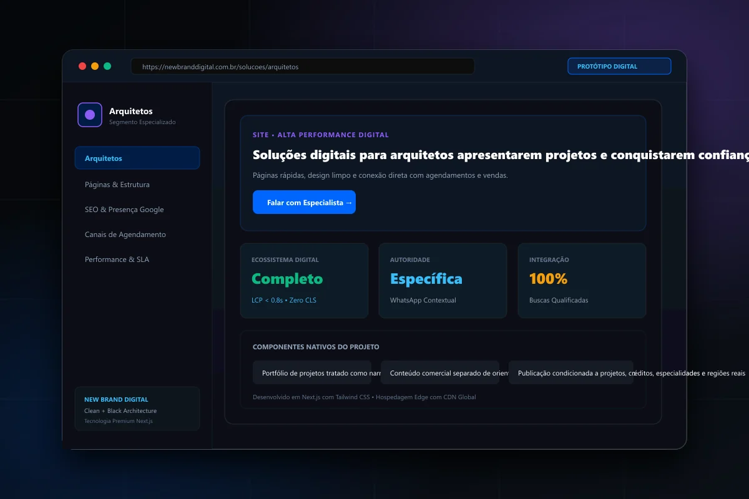Select the Ecossistema Digital Completo card
The image size is (749, 499).
[x=304, y=281]
